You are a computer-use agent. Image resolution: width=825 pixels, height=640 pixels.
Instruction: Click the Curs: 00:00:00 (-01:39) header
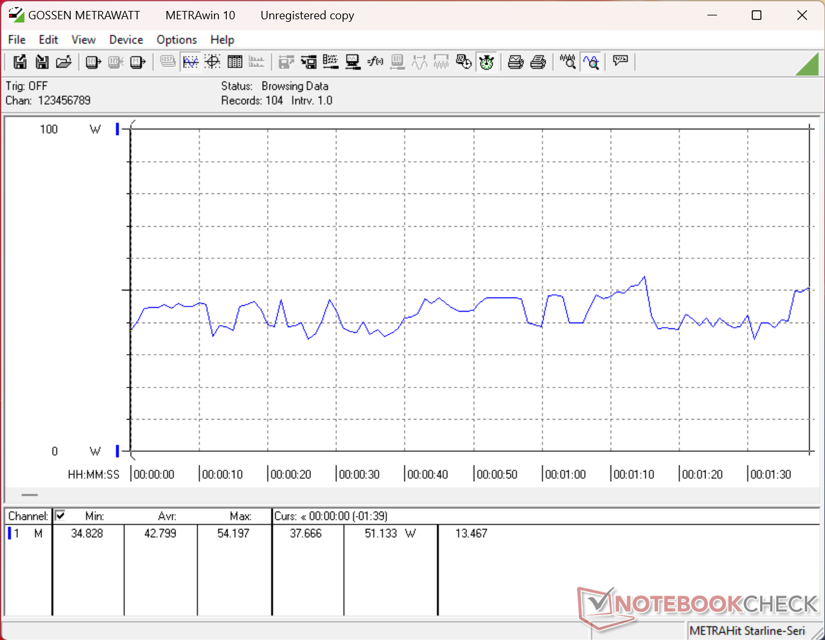pyautogui.click(x=331, y=516)
